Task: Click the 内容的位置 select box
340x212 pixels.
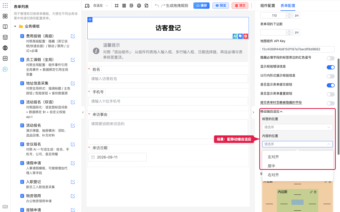Action: click(297, 144)
